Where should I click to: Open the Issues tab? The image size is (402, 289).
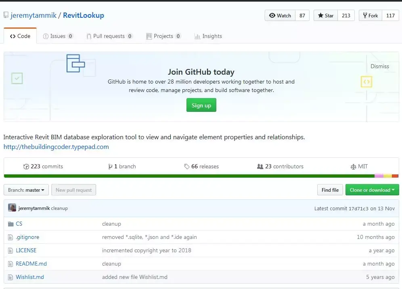[x=58, y=36]
